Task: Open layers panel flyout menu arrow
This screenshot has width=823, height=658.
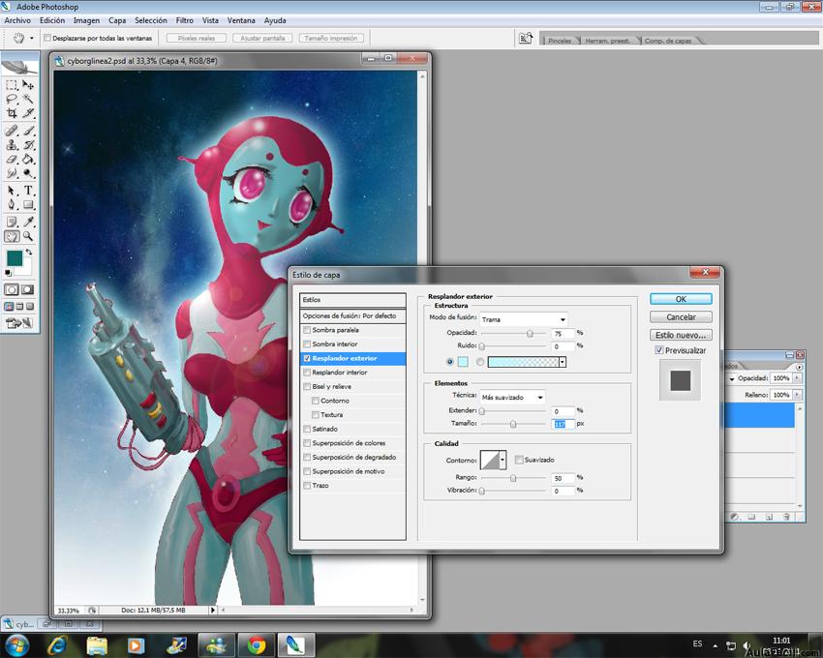Action: click(x=800, y=367)
